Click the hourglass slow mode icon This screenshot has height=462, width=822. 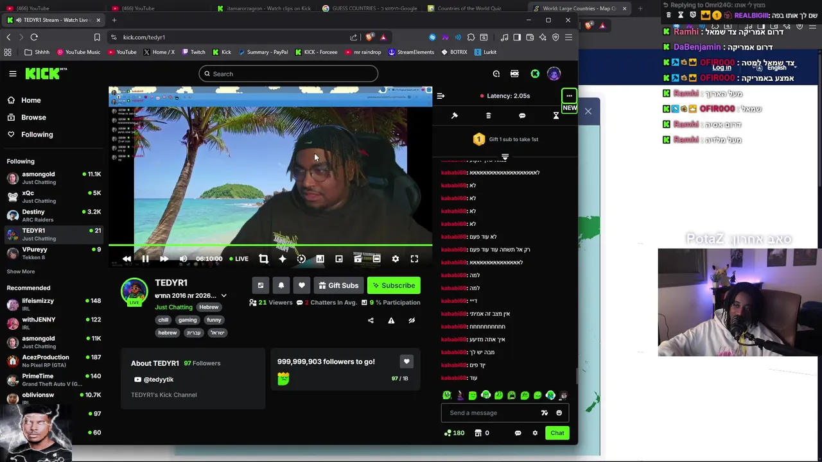556,116
